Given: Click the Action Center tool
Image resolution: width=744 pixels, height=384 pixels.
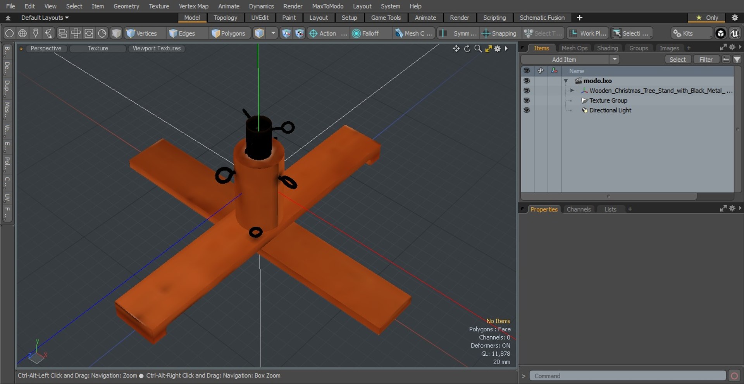Looking at the screenshot, I should click(327, 33).
